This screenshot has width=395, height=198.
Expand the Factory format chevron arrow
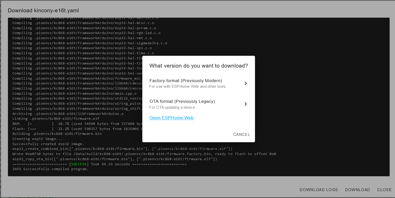246,83
